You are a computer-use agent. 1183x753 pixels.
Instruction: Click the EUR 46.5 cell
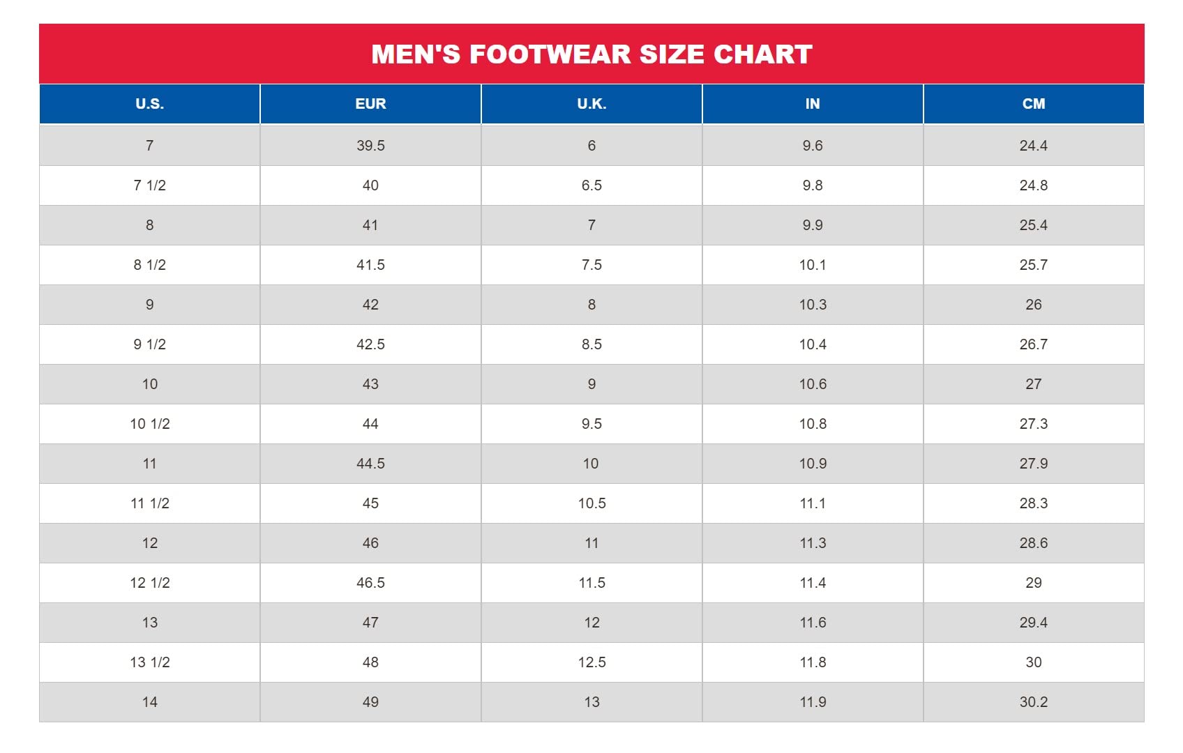coord(370,583)
